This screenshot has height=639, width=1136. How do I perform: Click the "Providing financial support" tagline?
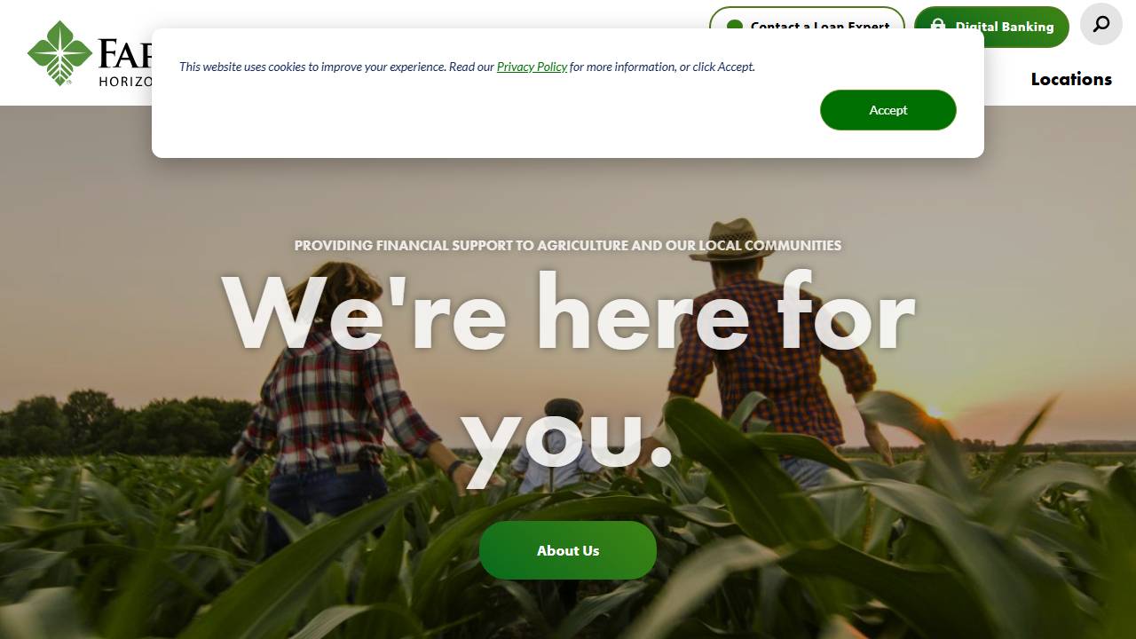click(x=568, y=245)
